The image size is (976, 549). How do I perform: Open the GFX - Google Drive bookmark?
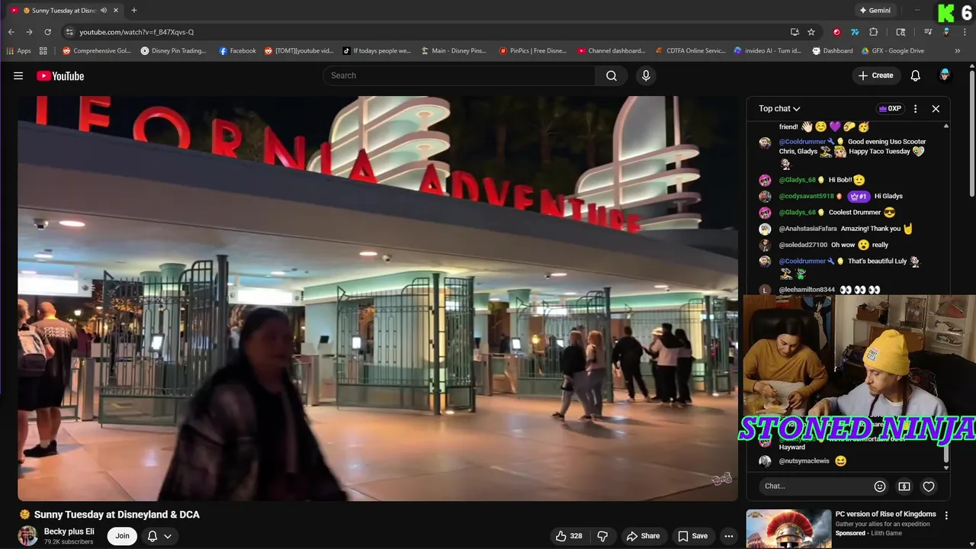[x=893, y=51]
